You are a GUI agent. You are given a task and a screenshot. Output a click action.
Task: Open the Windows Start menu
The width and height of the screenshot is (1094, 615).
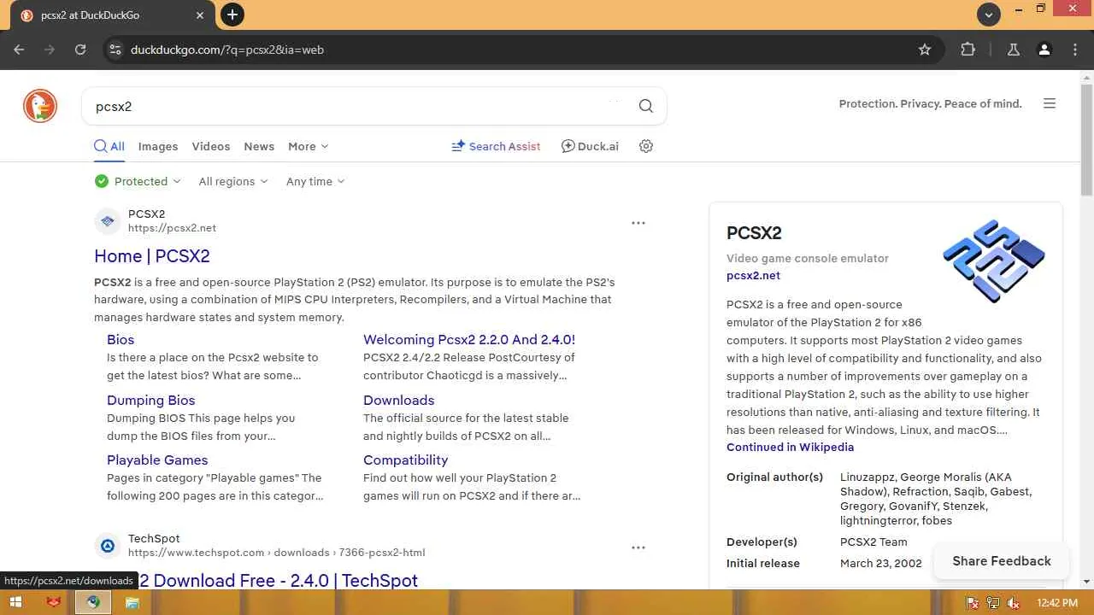[x=15, y=602]
